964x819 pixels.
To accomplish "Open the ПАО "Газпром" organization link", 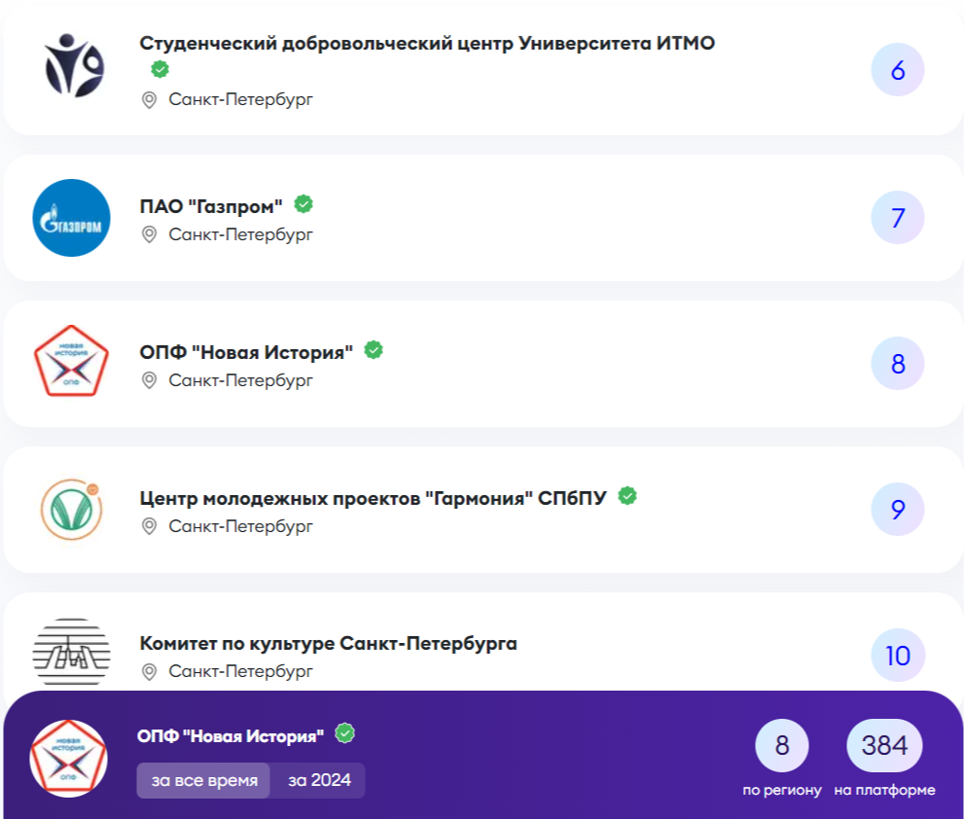I will point(211,206).
